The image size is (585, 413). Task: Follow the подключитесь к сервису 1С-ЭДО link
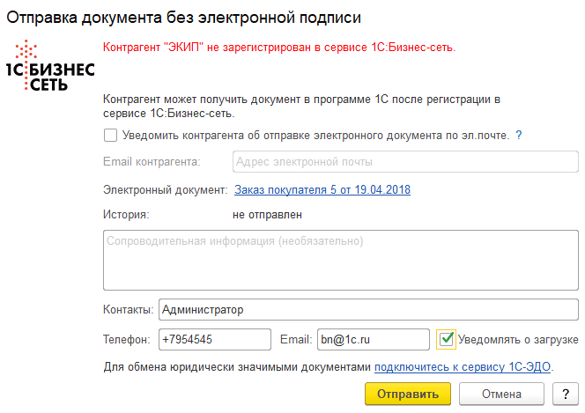tap(464, 367)
